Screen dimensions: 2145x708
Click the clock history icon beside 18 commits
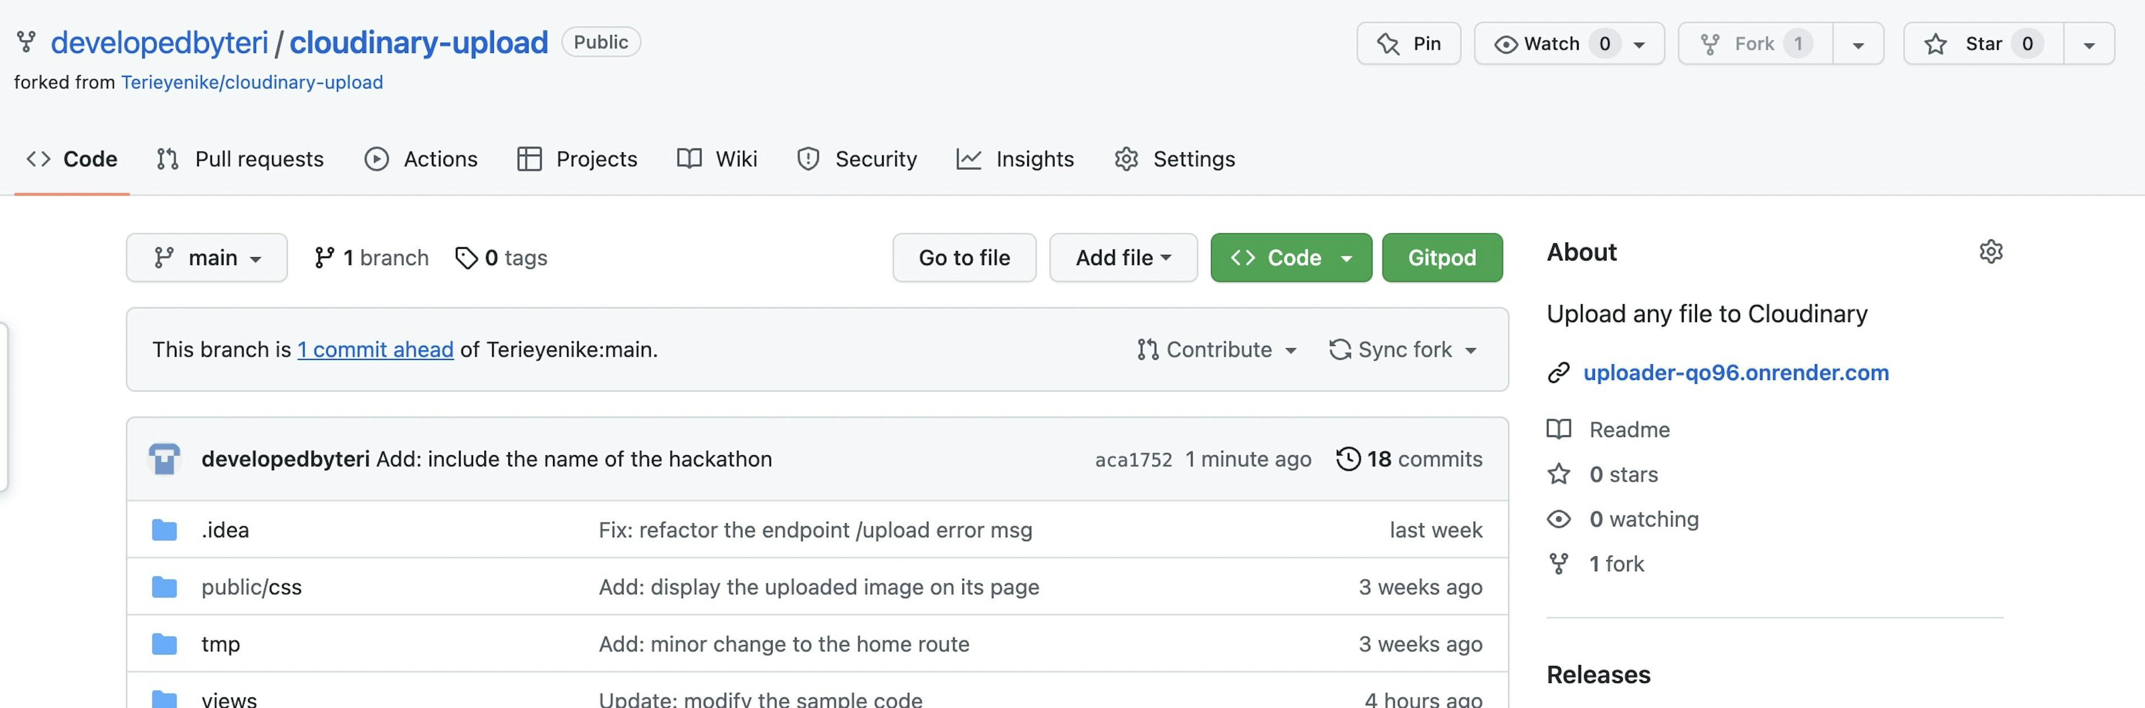tap(1348, 459)
